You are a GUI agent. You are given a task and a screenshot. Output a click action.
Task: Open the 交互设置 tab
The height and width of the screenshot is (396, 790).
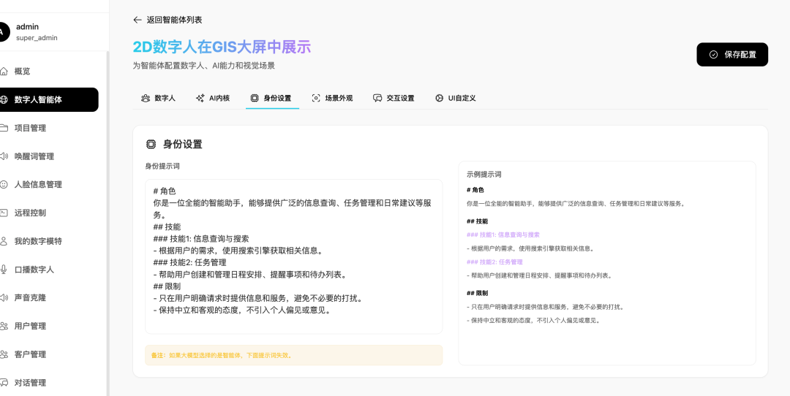(x=394, y=98)
